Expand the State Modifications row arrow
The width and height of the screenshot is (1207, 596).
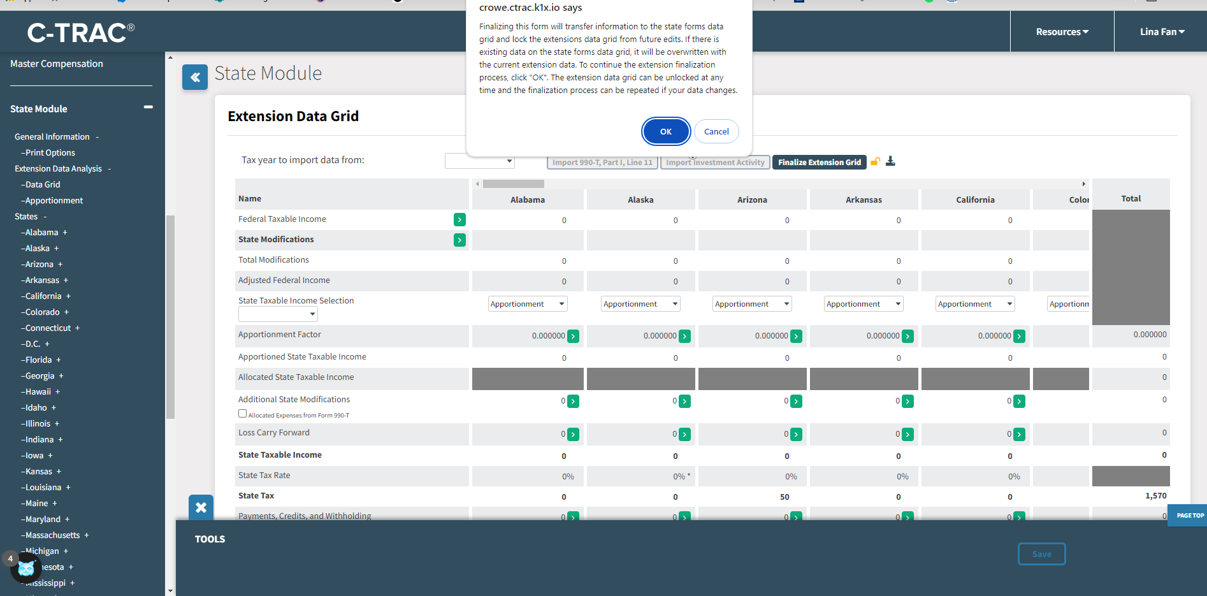(459, 240)
